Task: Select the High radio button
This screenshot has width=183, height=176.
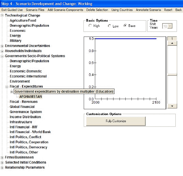Action: point(90,26)
